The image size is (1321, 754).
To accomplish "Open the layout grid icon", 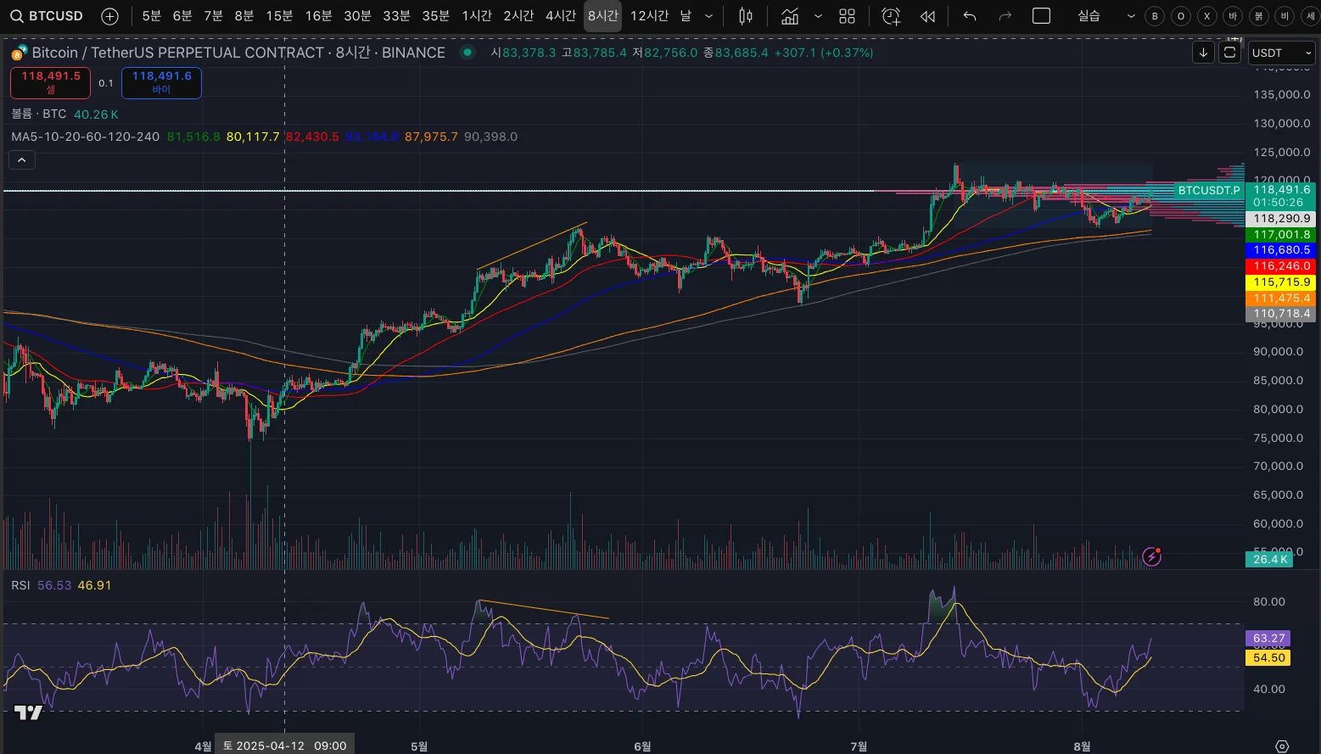I will (x=847, y=16).
